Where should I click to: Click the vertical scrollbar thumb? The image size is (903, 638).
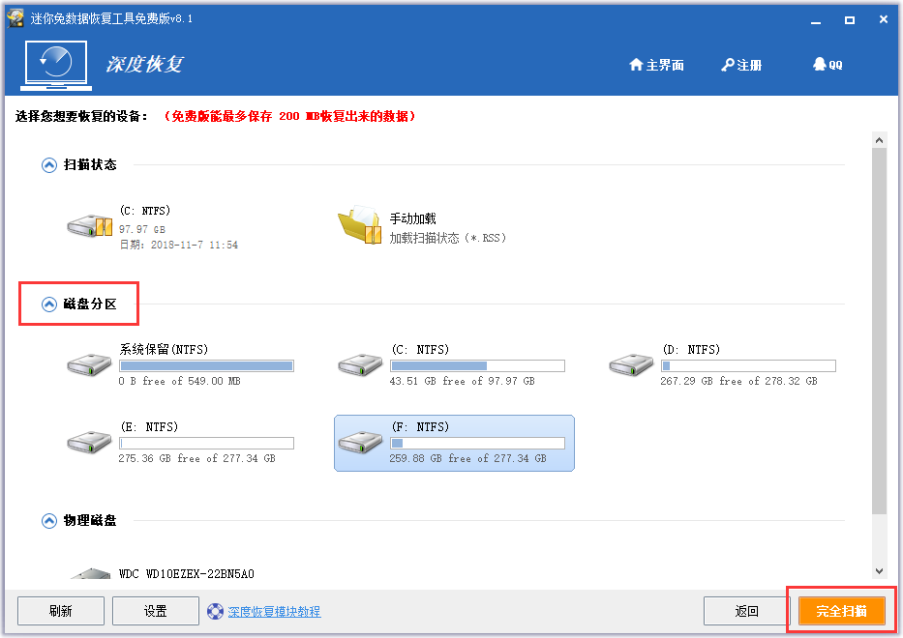[879, 331]
